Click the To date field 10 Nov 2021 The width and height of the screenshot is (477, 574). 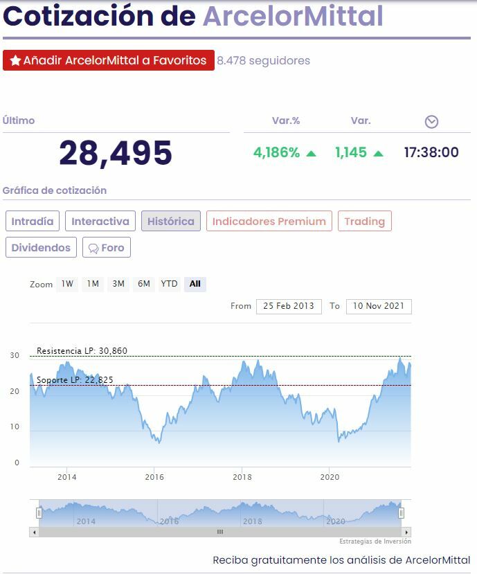pyautogui.click(x=379, y=307)
